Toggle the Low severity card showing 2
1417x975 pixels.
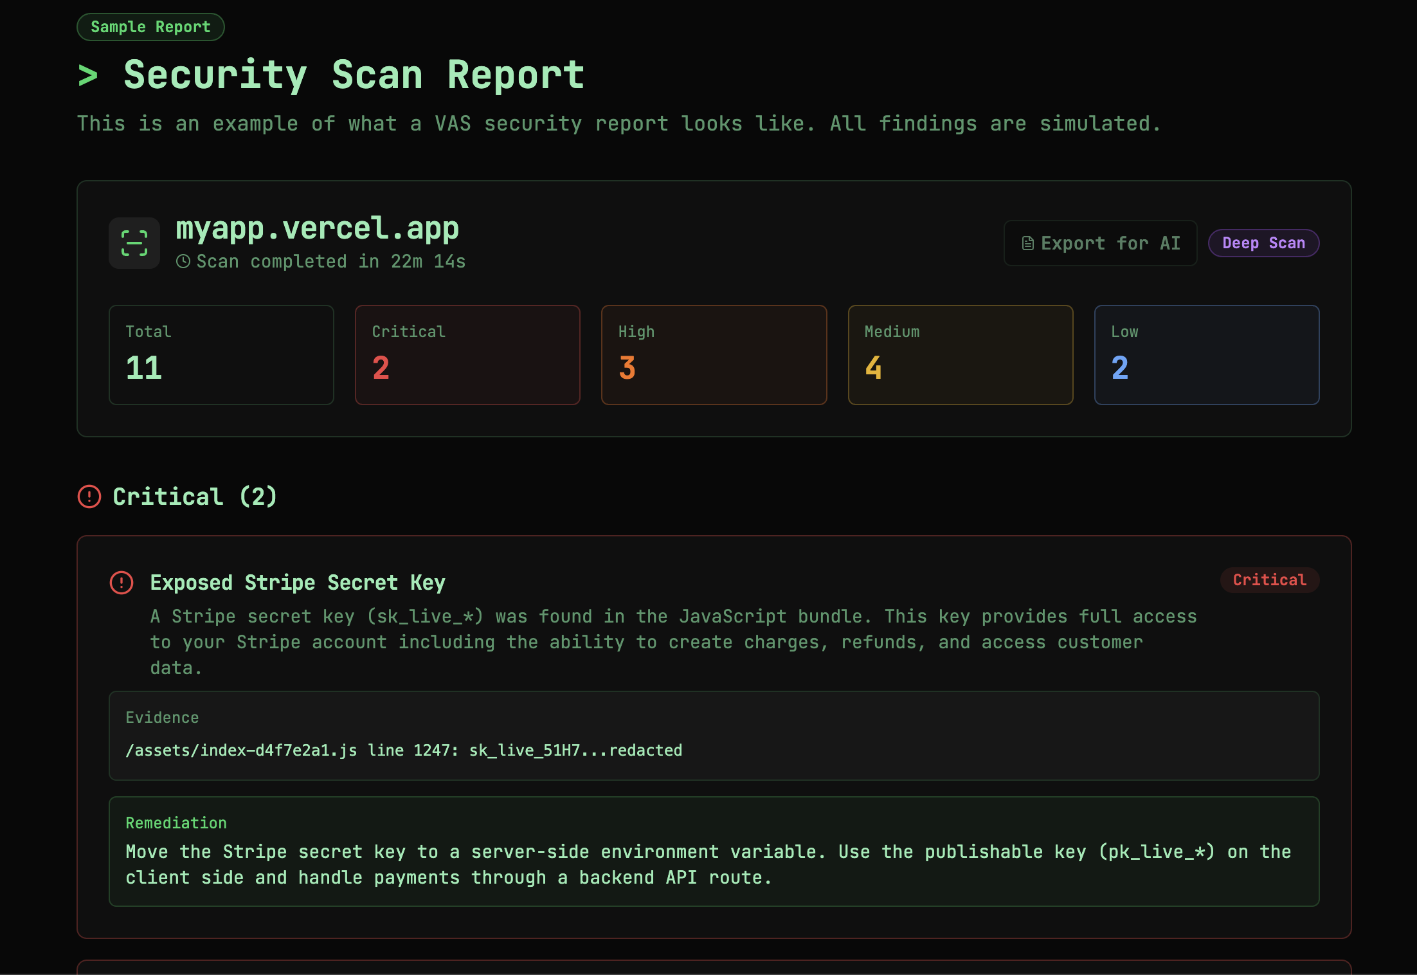(1207, 354)
